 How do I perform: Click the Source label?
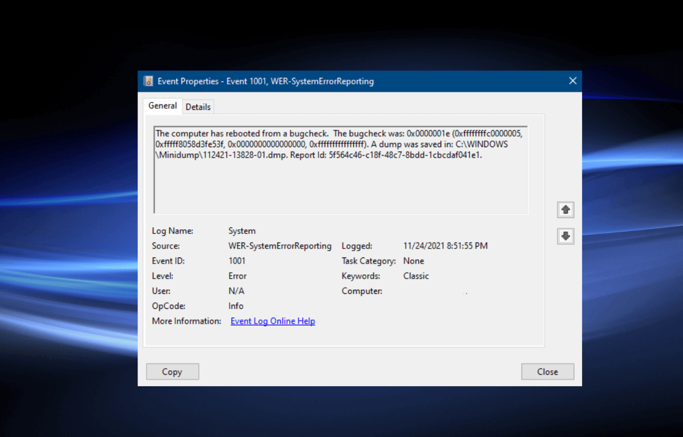[x=166, y=246]
